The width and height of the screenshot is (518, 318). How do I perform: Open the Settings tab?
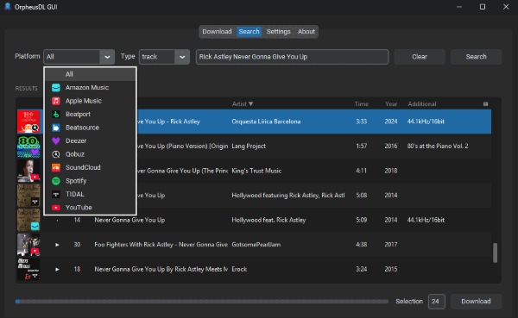[x=279, y=32]
